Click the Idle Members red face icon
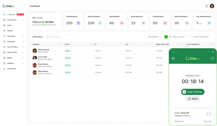The height and width of the screenshot is (126, 217). click(122, 23)
